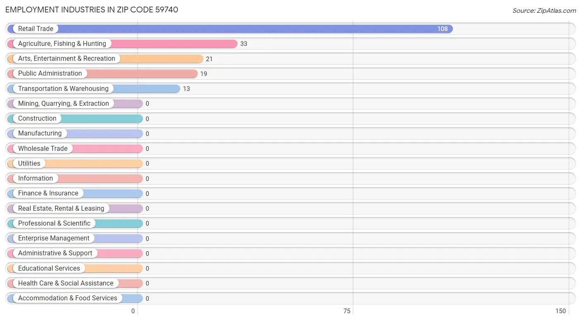The height and width of the screenshot is (321, 581).
Task: Click the chart title Employment Industries in Zip Code 59740
Action: [x=92, y=10]
